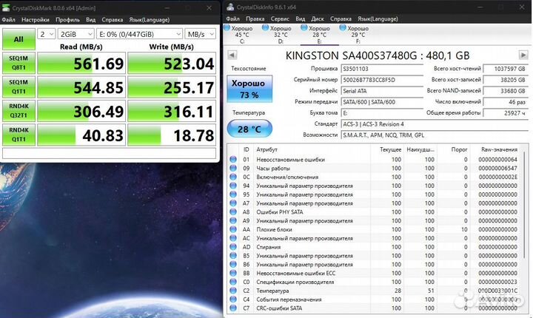Click the firmware field S3501103
This screenshot has width=533, height=318.
tap(382, 69)
